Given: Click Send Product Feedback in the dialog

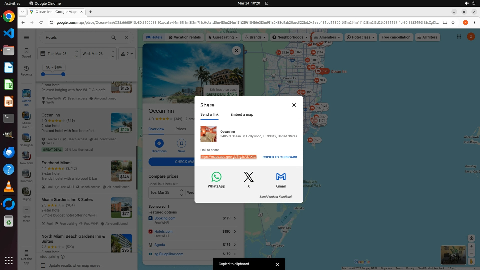Looking at the screenshot, I should (x=276, y=197).
